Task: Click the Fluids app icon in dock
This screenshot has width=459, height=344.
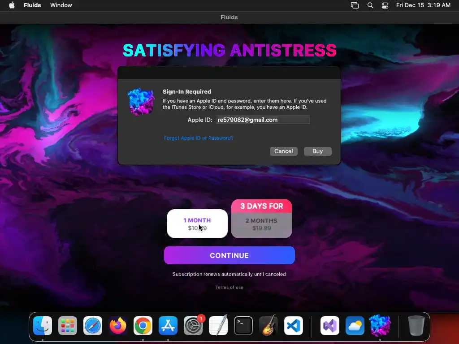Action: (x=380, y=326)
